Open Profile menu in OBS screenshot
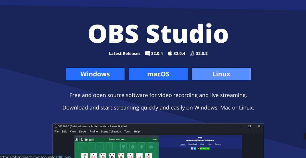The image size is (306, 158). [x=94, y=131]
